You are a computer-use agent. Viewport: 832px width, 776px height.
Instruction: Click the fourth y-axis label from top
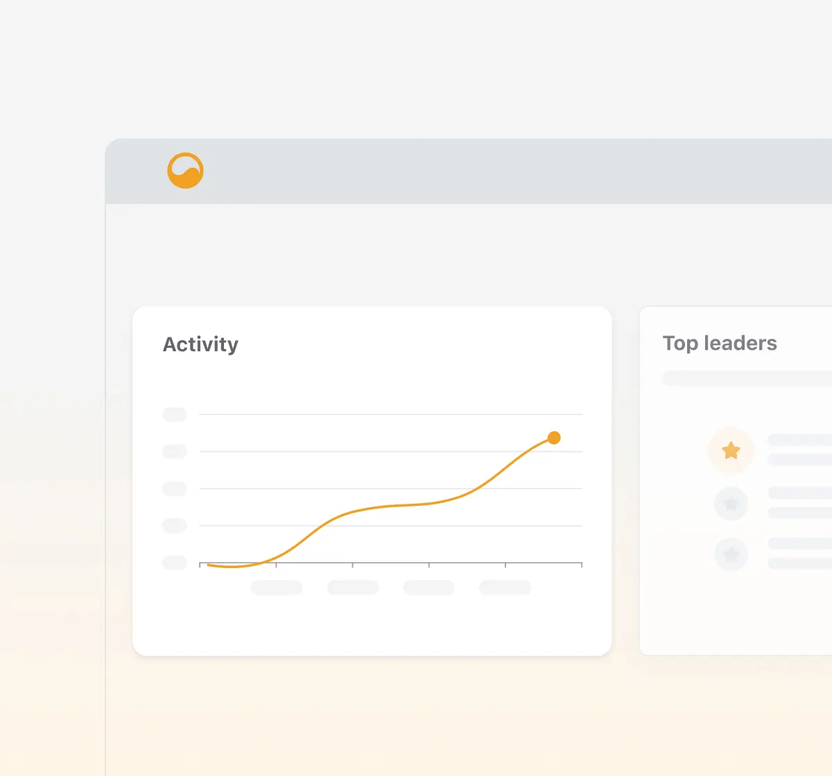(175, 526)
